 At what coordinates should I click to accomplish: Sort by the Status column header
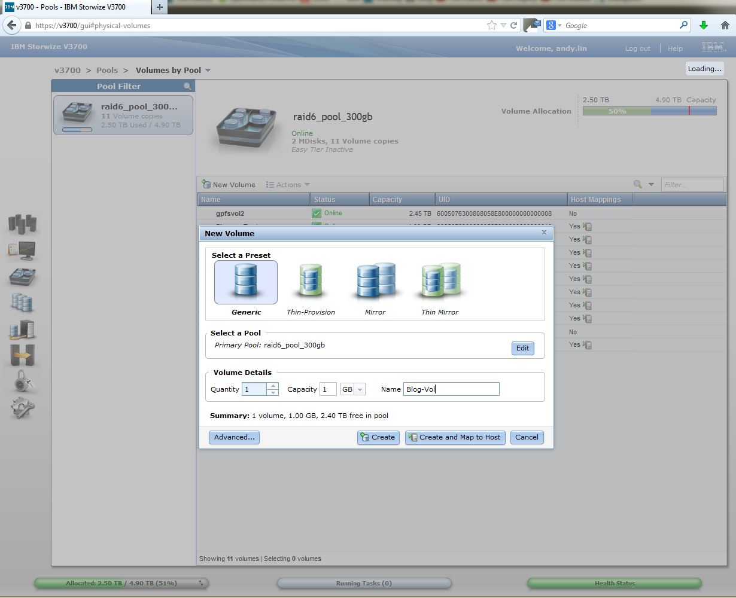pos(339,200)
